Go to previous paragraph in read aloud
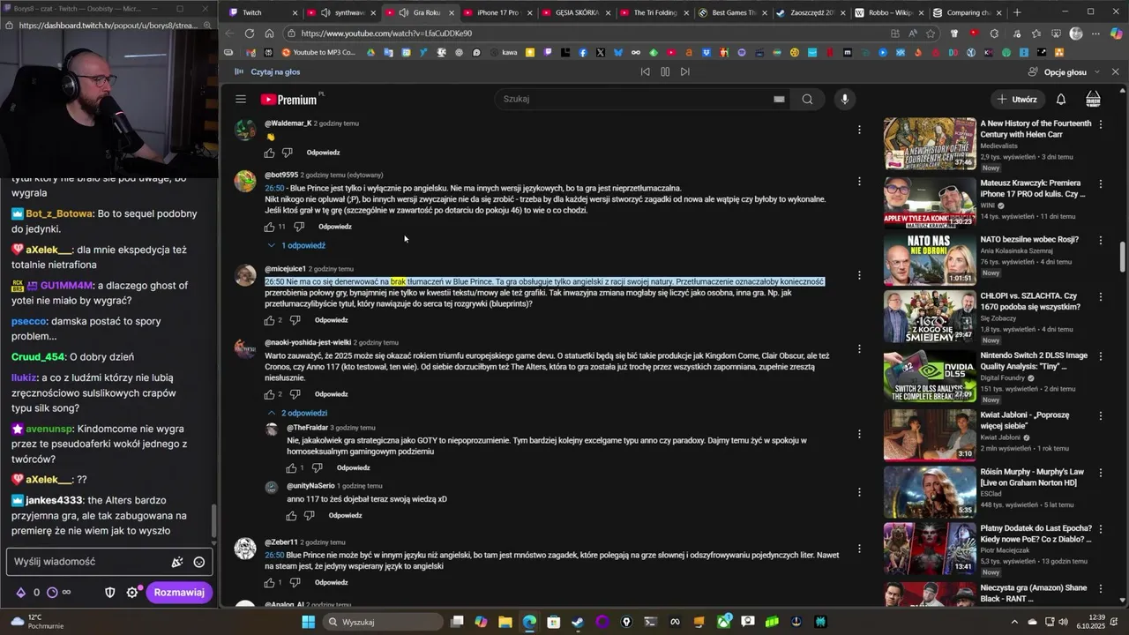Image resolution: width=1129 pixels, height=635 pixels. [x=645, y=71]
